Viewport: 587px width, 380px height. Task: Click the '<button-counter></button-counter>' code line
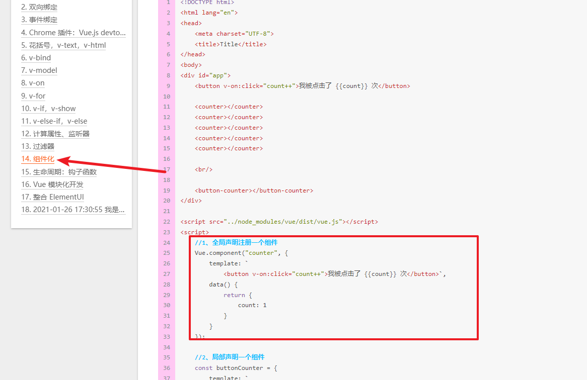pyautogui.click(x=254, y=191)
